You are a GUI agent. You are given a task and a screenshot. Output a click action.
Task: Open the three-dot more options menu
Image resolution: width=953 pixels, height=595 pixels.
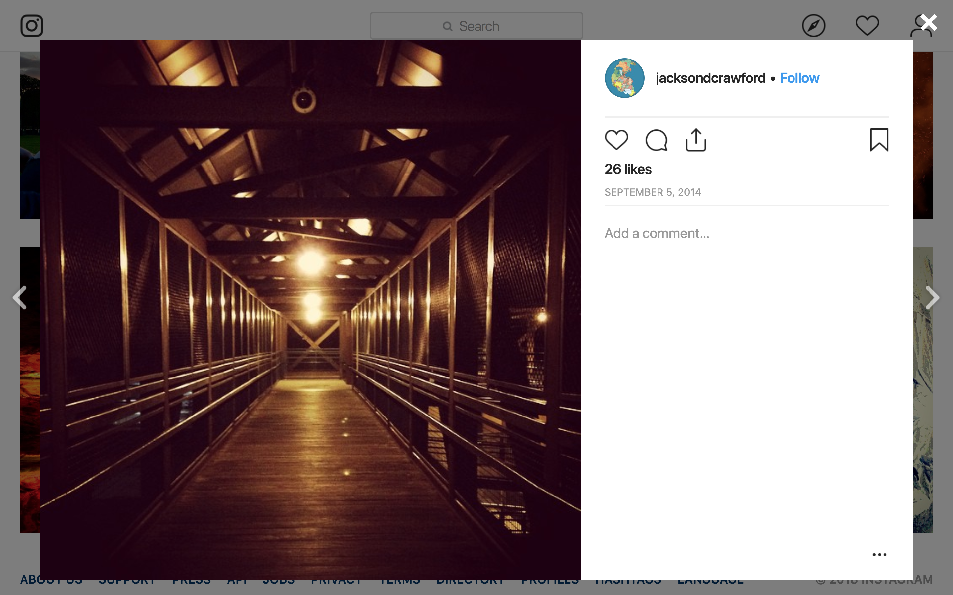tap(879, 554)
